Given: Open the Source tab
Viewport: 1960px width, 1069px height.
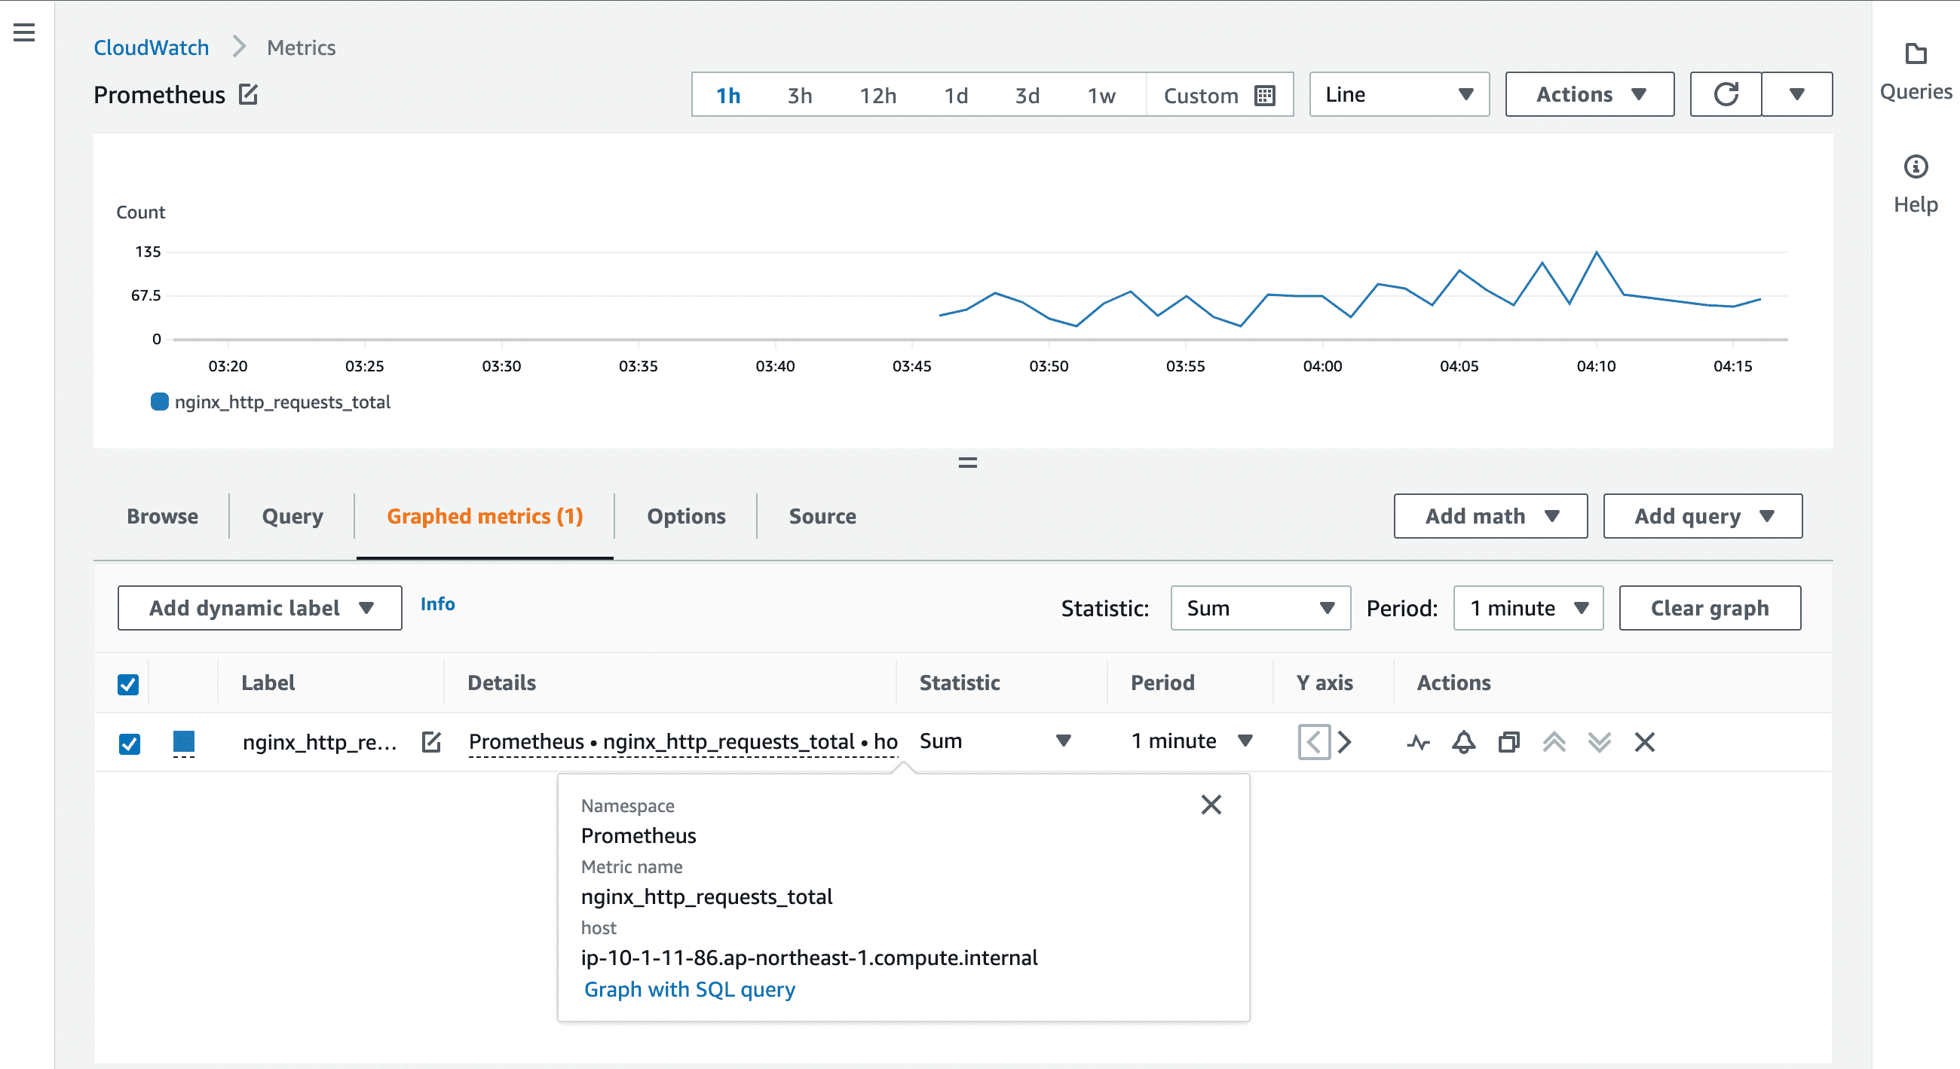Looking at the screenshot, I should coord(822,516).
